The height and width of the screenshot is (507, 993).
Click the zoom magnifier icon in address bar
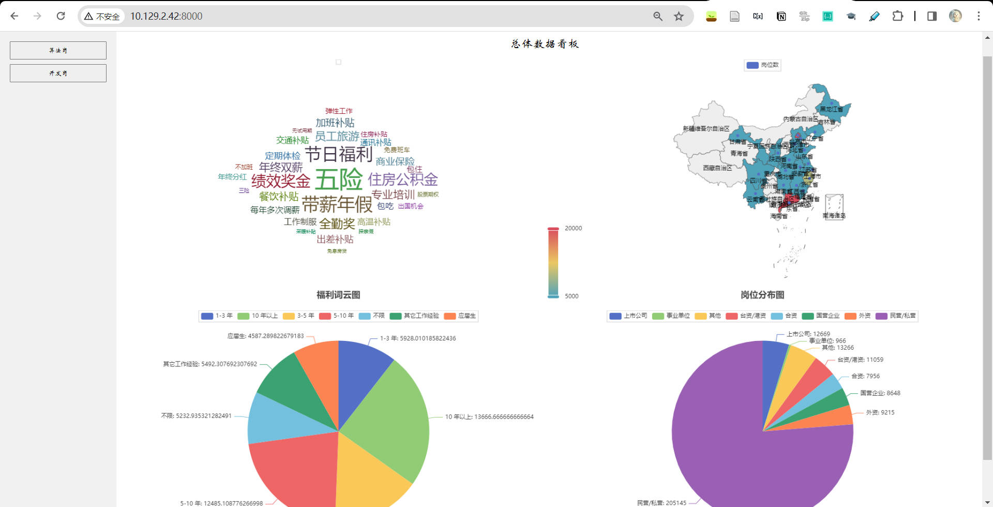657,16
